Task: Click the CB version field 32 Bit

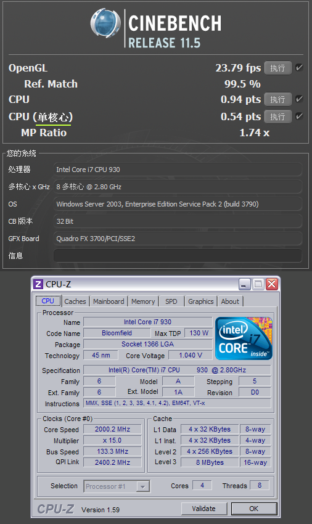Action: coord(178,221)
